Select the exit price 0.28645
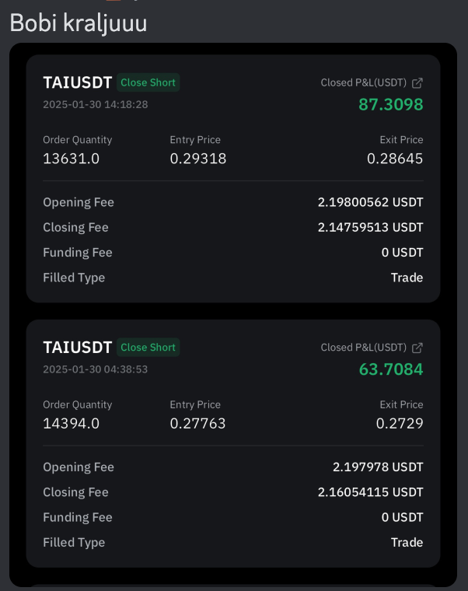Image resolution: width=468 pixels, height=591 pixels. tap(395, 159)
